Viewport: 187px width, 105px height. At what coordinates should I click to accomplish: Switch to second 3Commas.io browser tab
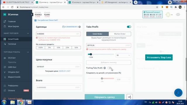click(x=84, y=2)
